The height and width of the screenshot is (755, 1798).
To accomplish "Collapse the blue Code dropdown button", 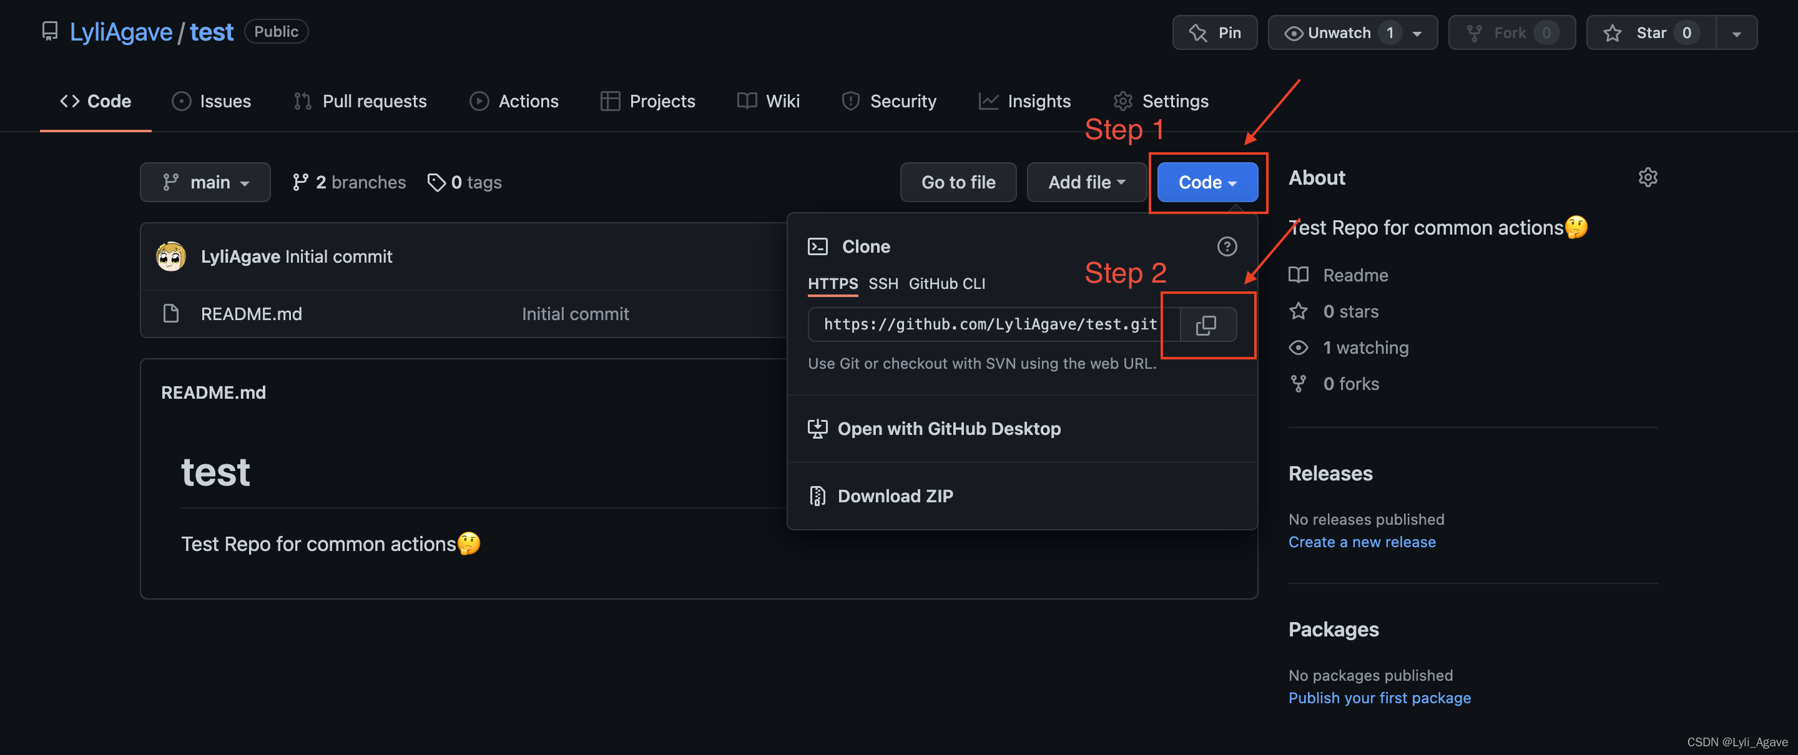I will point(1207,182).
